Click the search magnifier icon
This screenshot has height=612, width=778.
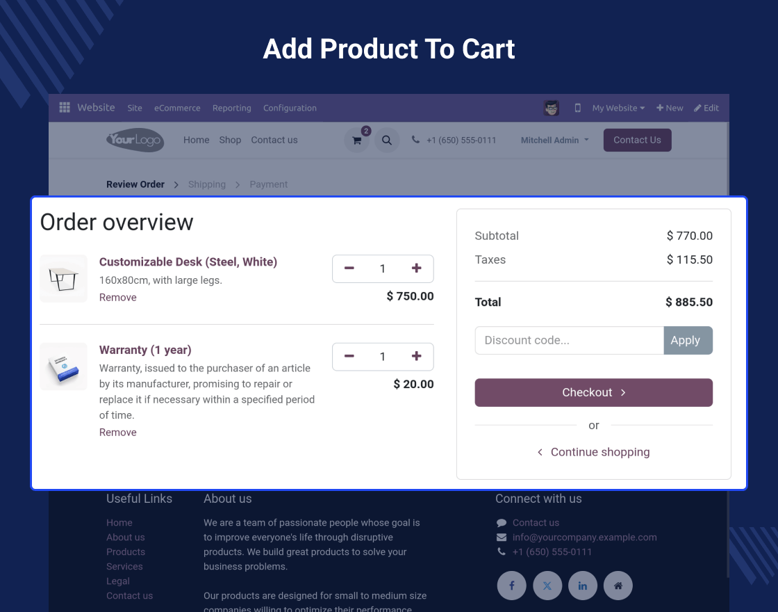(x=387, y=140)
